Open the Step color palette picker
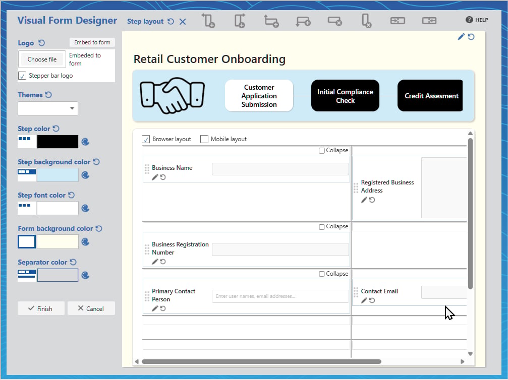 tap(85, 142)
